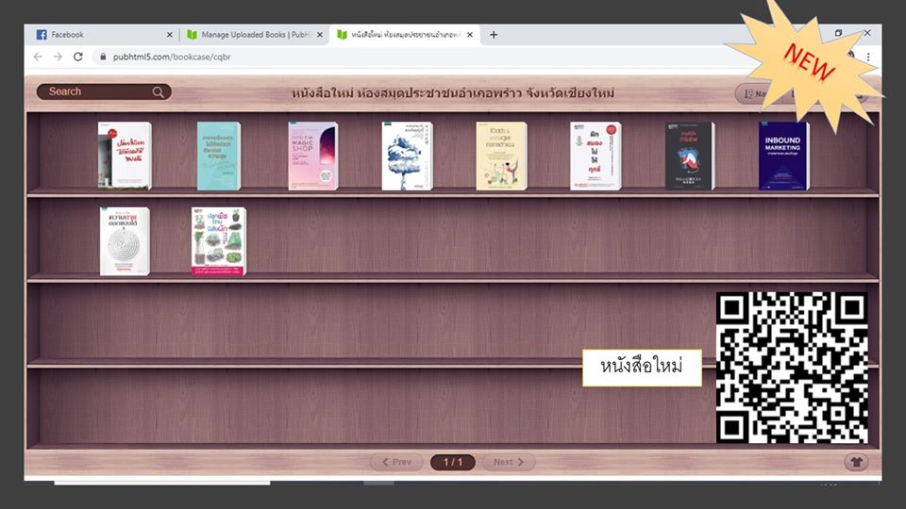Screen dimensions: 906x509
Task: Go back in browser history
Action: point(38,57)
